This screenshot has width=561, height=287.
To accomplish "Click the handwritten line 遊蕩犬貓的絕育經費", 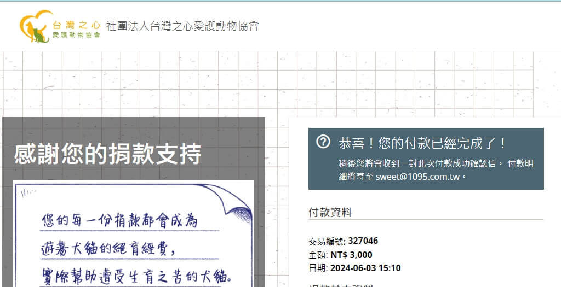I will (108, 249).
